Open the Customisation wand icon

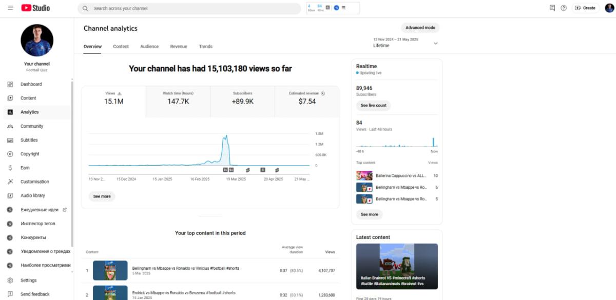click(x=10, y=182)
